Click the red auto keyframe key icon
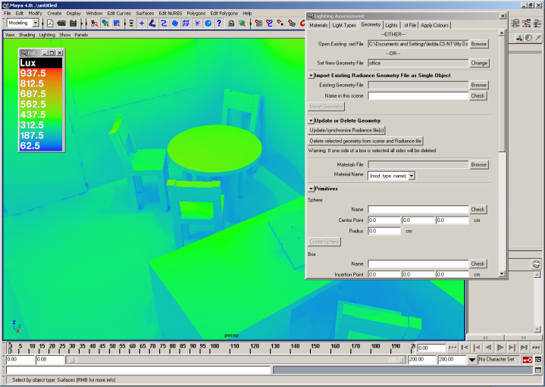 point(526,359)
